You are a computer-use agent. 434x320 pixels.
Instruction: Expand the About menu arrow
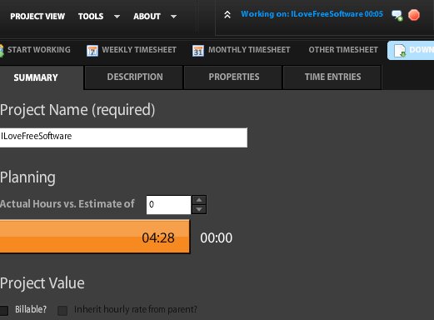click(x=173, y=17)
